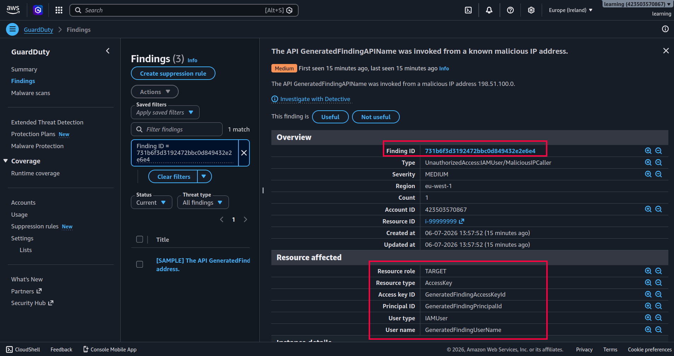This screenshot has width=674, height=356.
Task: Launch CloudShell from the top bar icon
Action: 468,10
